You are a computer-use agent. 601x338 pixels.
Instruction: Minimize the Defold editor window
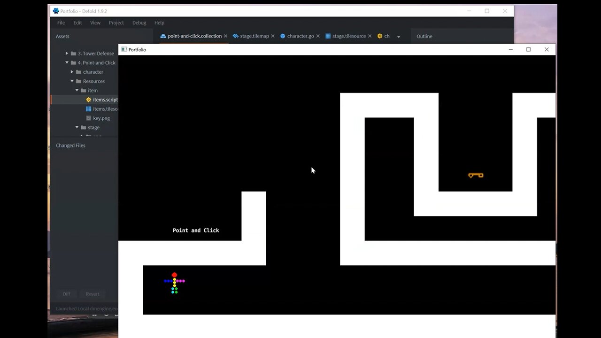tap(469, 11)
